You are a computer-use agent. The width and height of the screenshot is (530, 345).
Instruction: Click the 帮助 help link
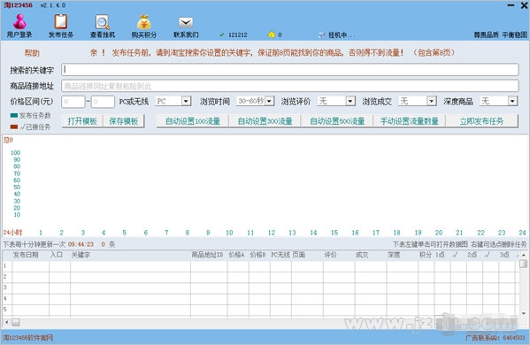coord(32,53)
